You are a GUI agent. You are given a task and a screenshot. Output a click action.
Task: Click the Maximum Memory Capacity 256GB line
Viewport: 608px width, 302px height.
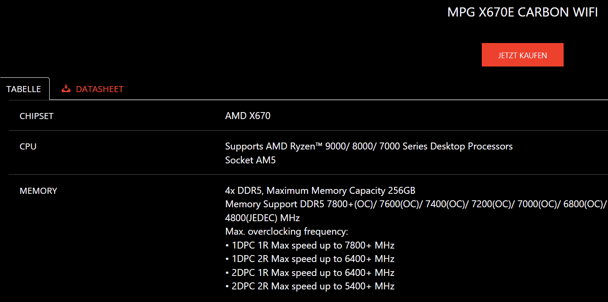(x=320, y=191)
